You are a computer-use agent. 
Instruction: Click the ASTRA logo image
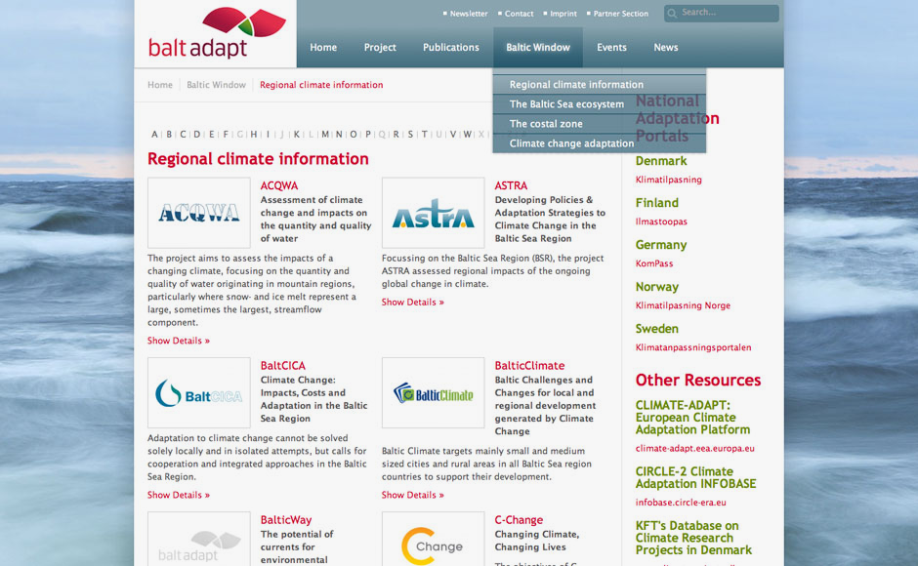pos(433,213)
